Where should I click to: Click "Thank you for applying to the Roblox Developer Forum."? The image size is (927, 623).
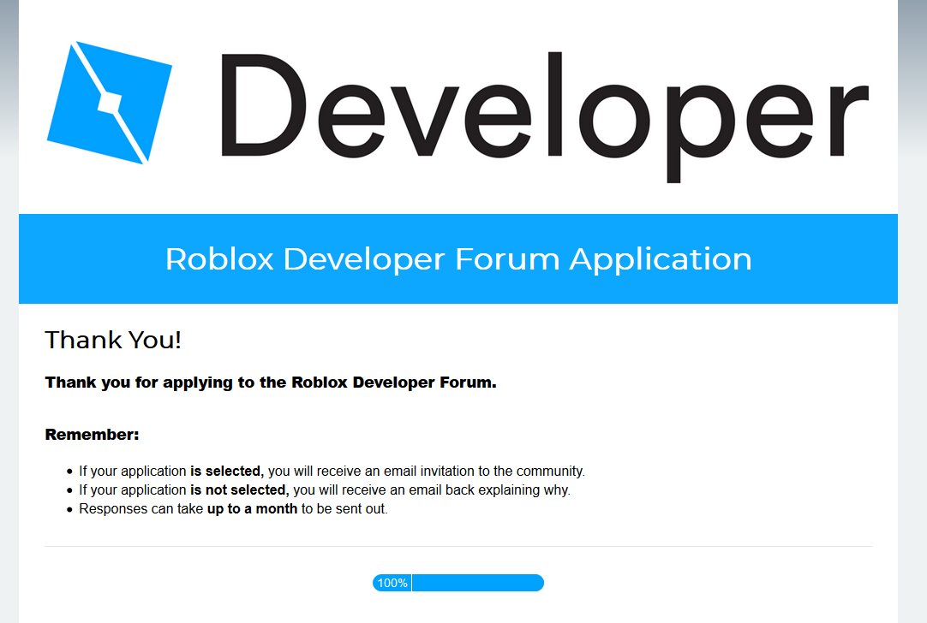click(271, 383)
